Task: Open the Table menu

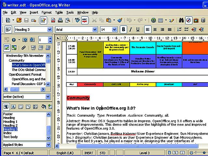Action: (x=59, y=12)
